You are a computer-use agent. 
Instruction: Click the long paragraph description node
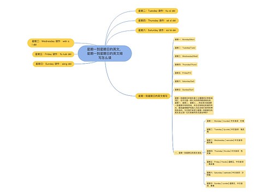coord(194,105)
